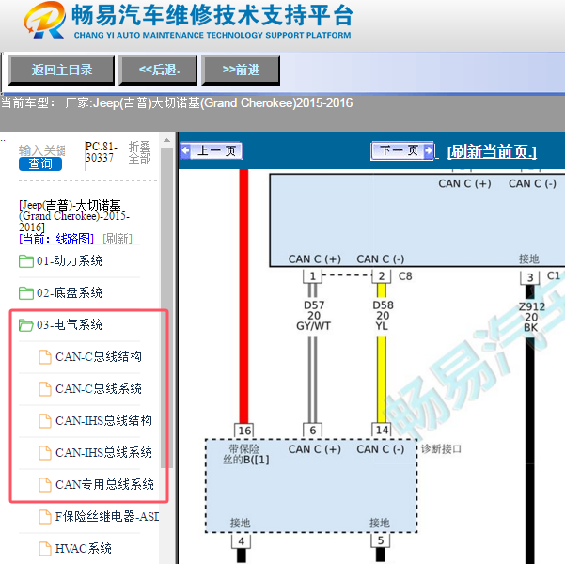
Task: Open CAN-IHS总线系统 diagram
Action: (103, 453)
